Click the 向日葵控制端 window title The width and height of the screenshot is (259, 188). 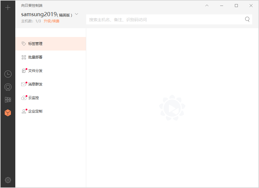click(x=32, y=6)
